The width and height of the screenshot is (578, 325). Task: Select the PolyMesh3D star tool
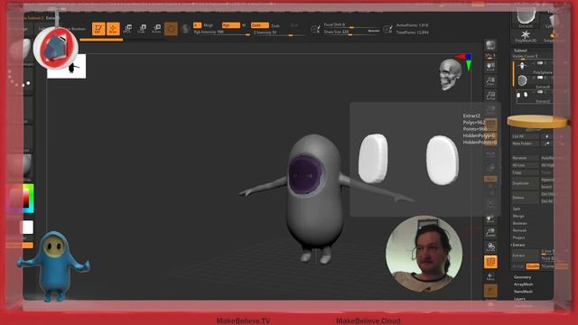526,36
